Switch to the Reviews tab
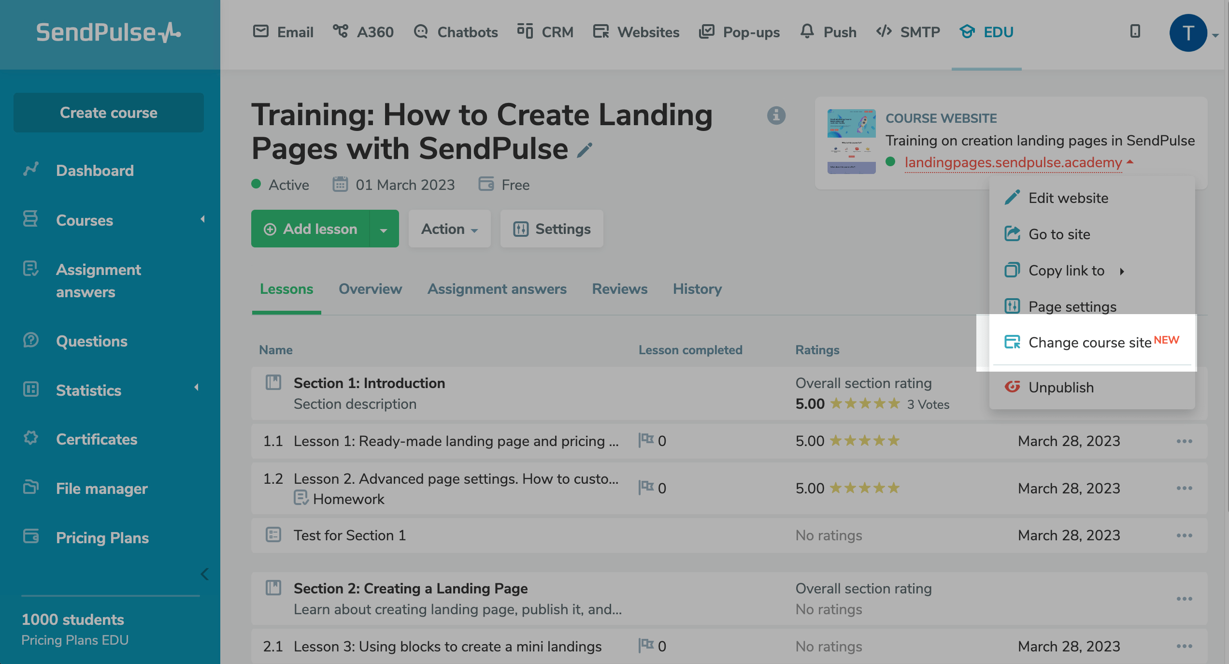 (x=619, y=289)
